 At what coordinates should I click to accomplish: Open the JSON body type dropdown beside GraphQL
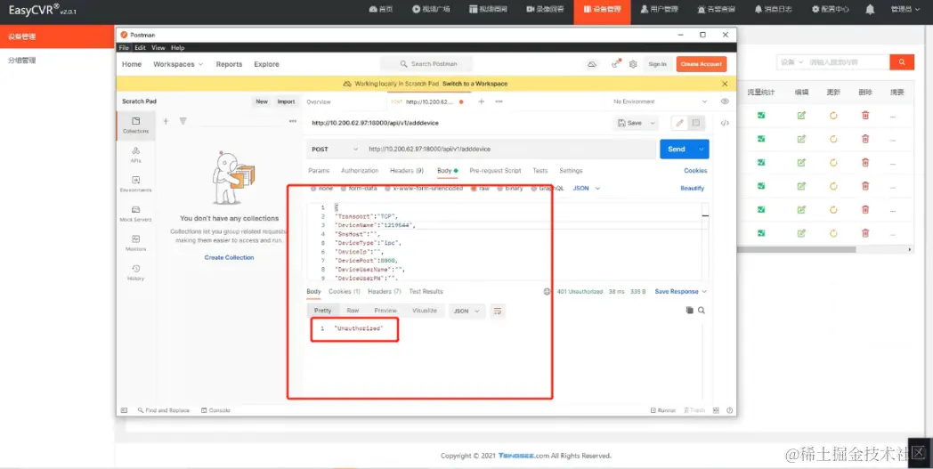[587, 188]
